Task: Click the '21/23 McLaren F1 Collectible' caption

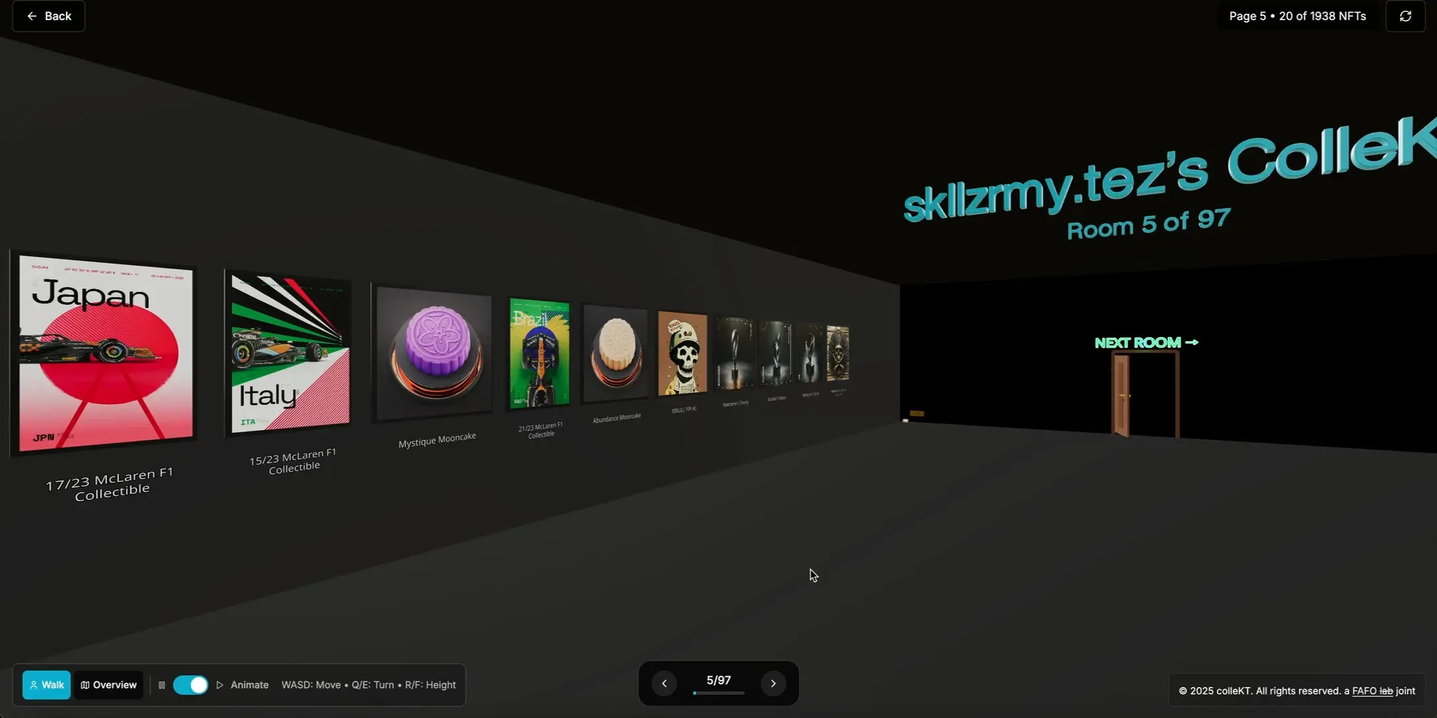Action: (541, 430)
